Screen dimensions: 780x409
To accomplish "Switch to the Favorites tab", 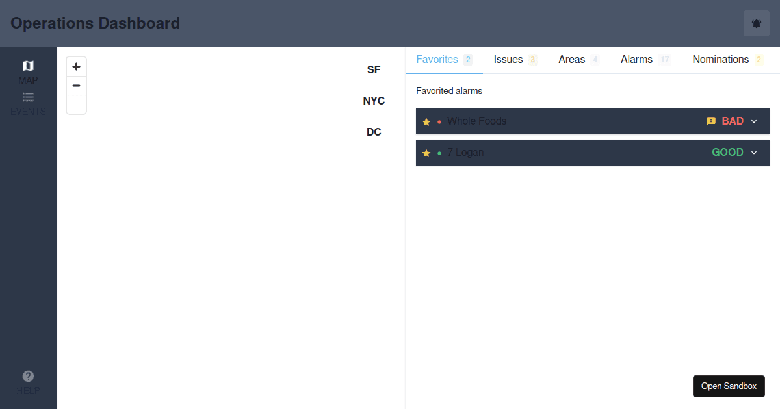I will (444, 60).
